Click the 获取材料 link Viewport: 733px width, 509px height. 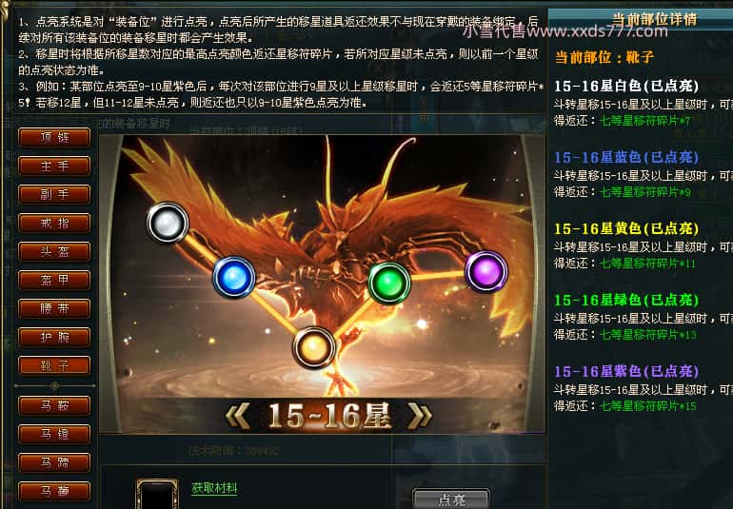(x=214, y=488)
